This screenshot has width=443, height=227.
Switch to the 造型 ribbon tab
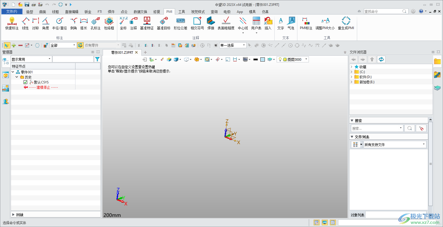[x=29, y=12]
